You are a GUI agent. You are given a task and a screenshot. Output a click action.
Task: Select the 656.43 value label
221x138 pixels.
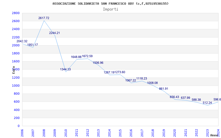tap(175, 97)
